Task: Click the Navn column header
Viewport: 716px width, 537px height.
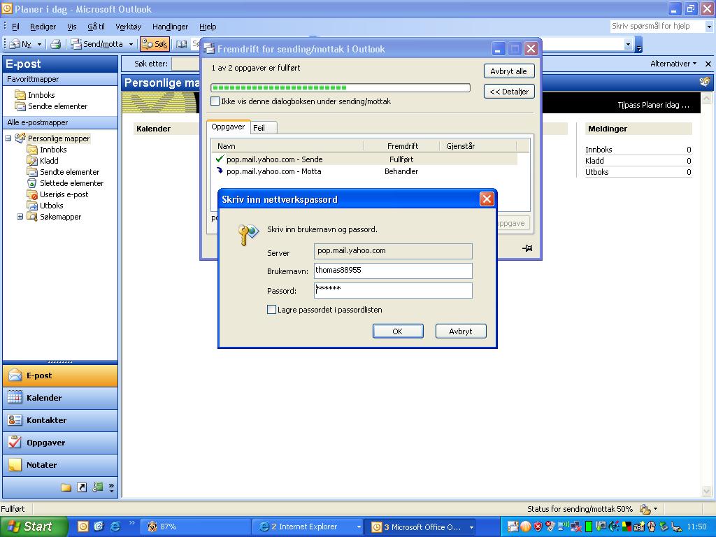Action: tap(287, 146)
